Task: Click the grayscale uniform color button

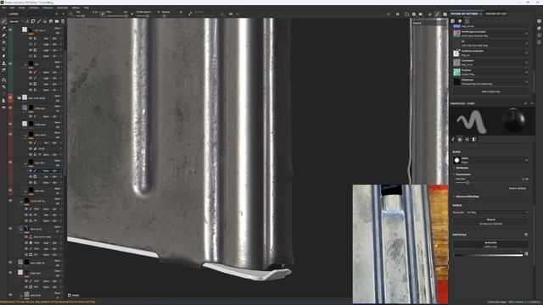Action: point(490,244)
